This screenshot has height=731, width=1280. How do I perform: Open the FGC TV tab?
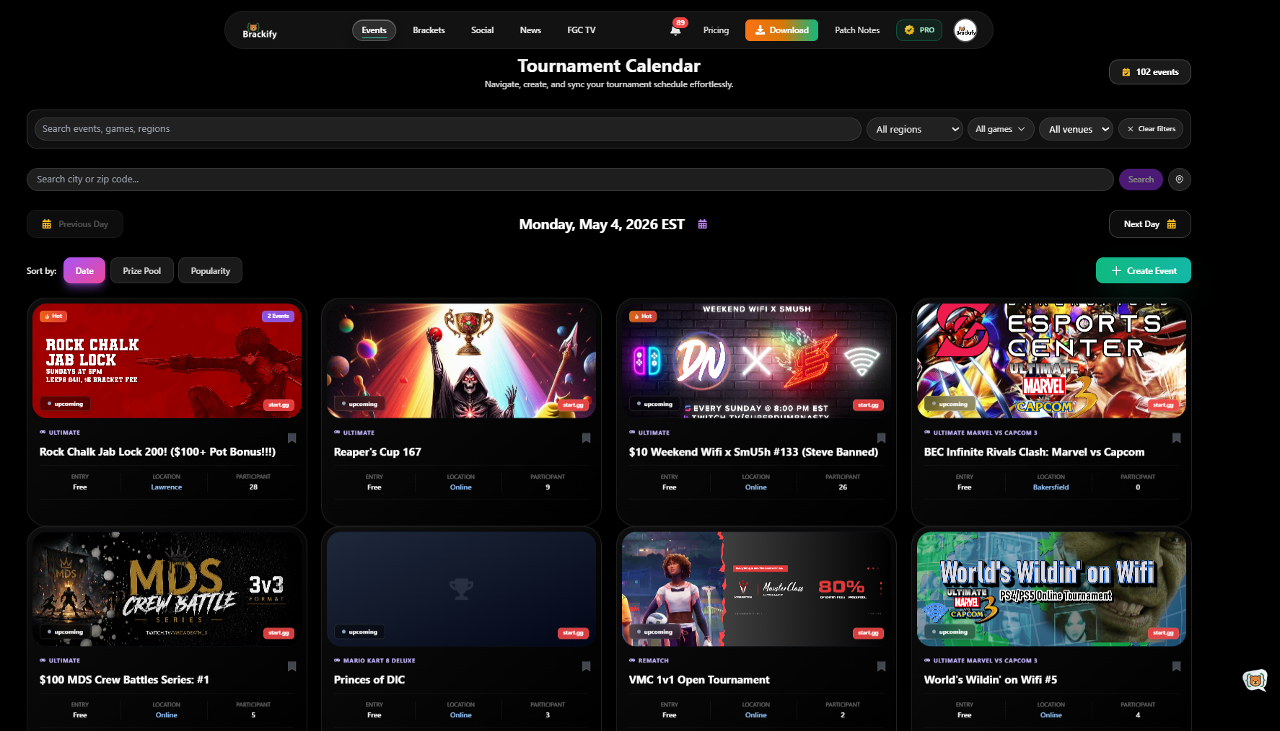pyautogui.click(x=581, y=30)
